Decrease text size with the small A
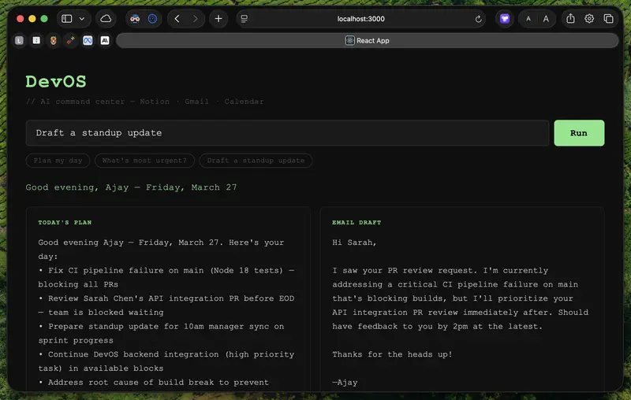631x400 pixels. click(x=528, y=19)
